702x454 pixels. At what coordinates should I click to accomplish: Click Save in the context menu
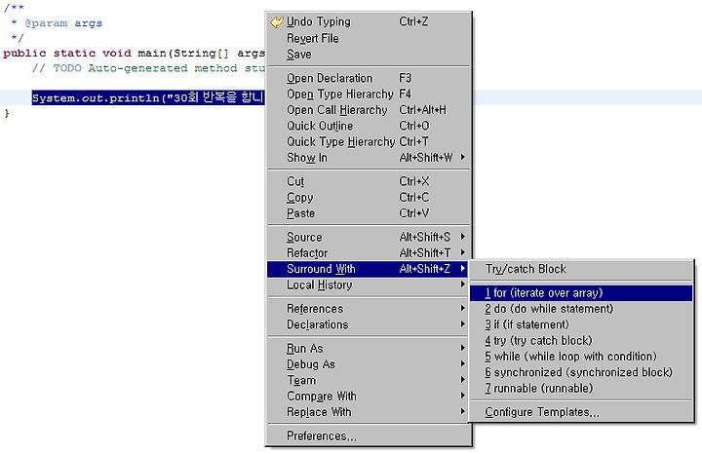(369, 55)
